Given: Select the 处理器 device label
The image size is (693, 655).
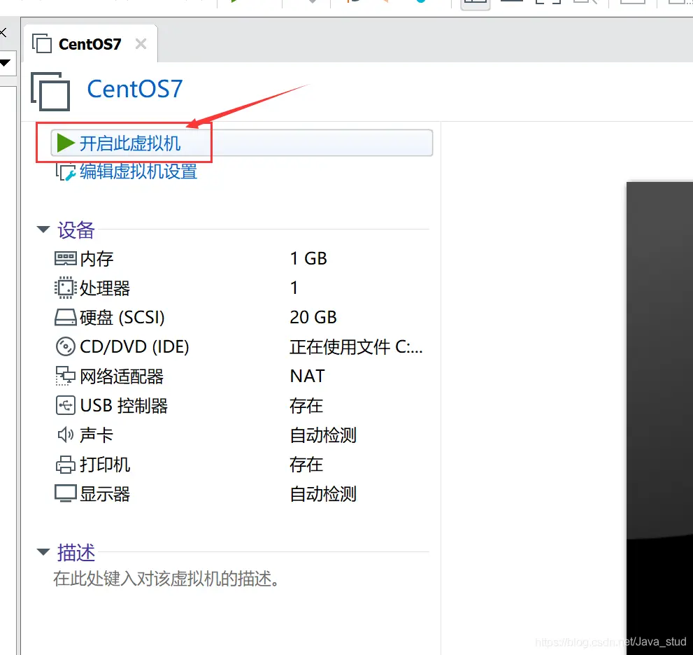Looking at the screenshot, I should coord(105,288).
